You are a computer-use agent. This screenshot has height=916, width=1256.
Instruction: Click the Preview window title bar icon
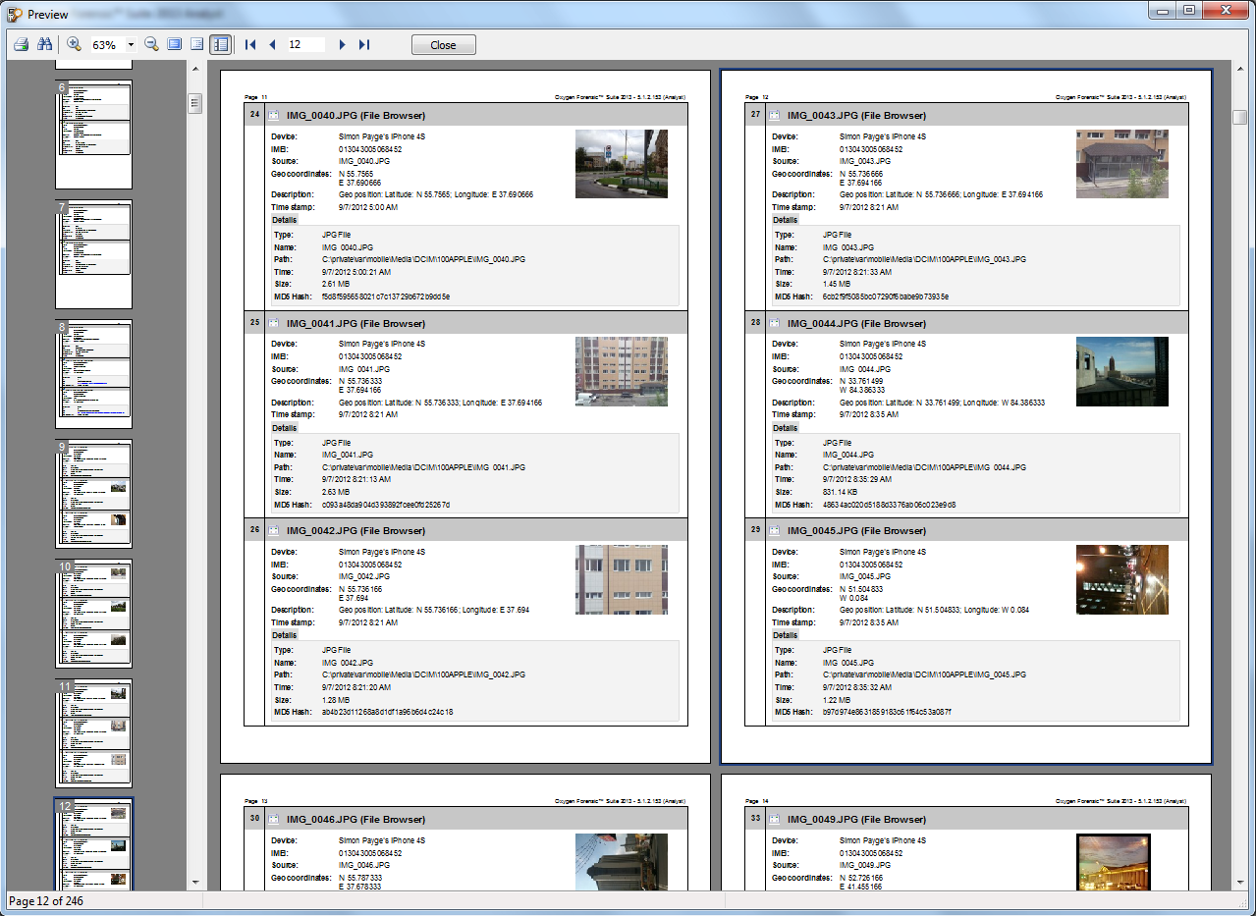[15, 15]
